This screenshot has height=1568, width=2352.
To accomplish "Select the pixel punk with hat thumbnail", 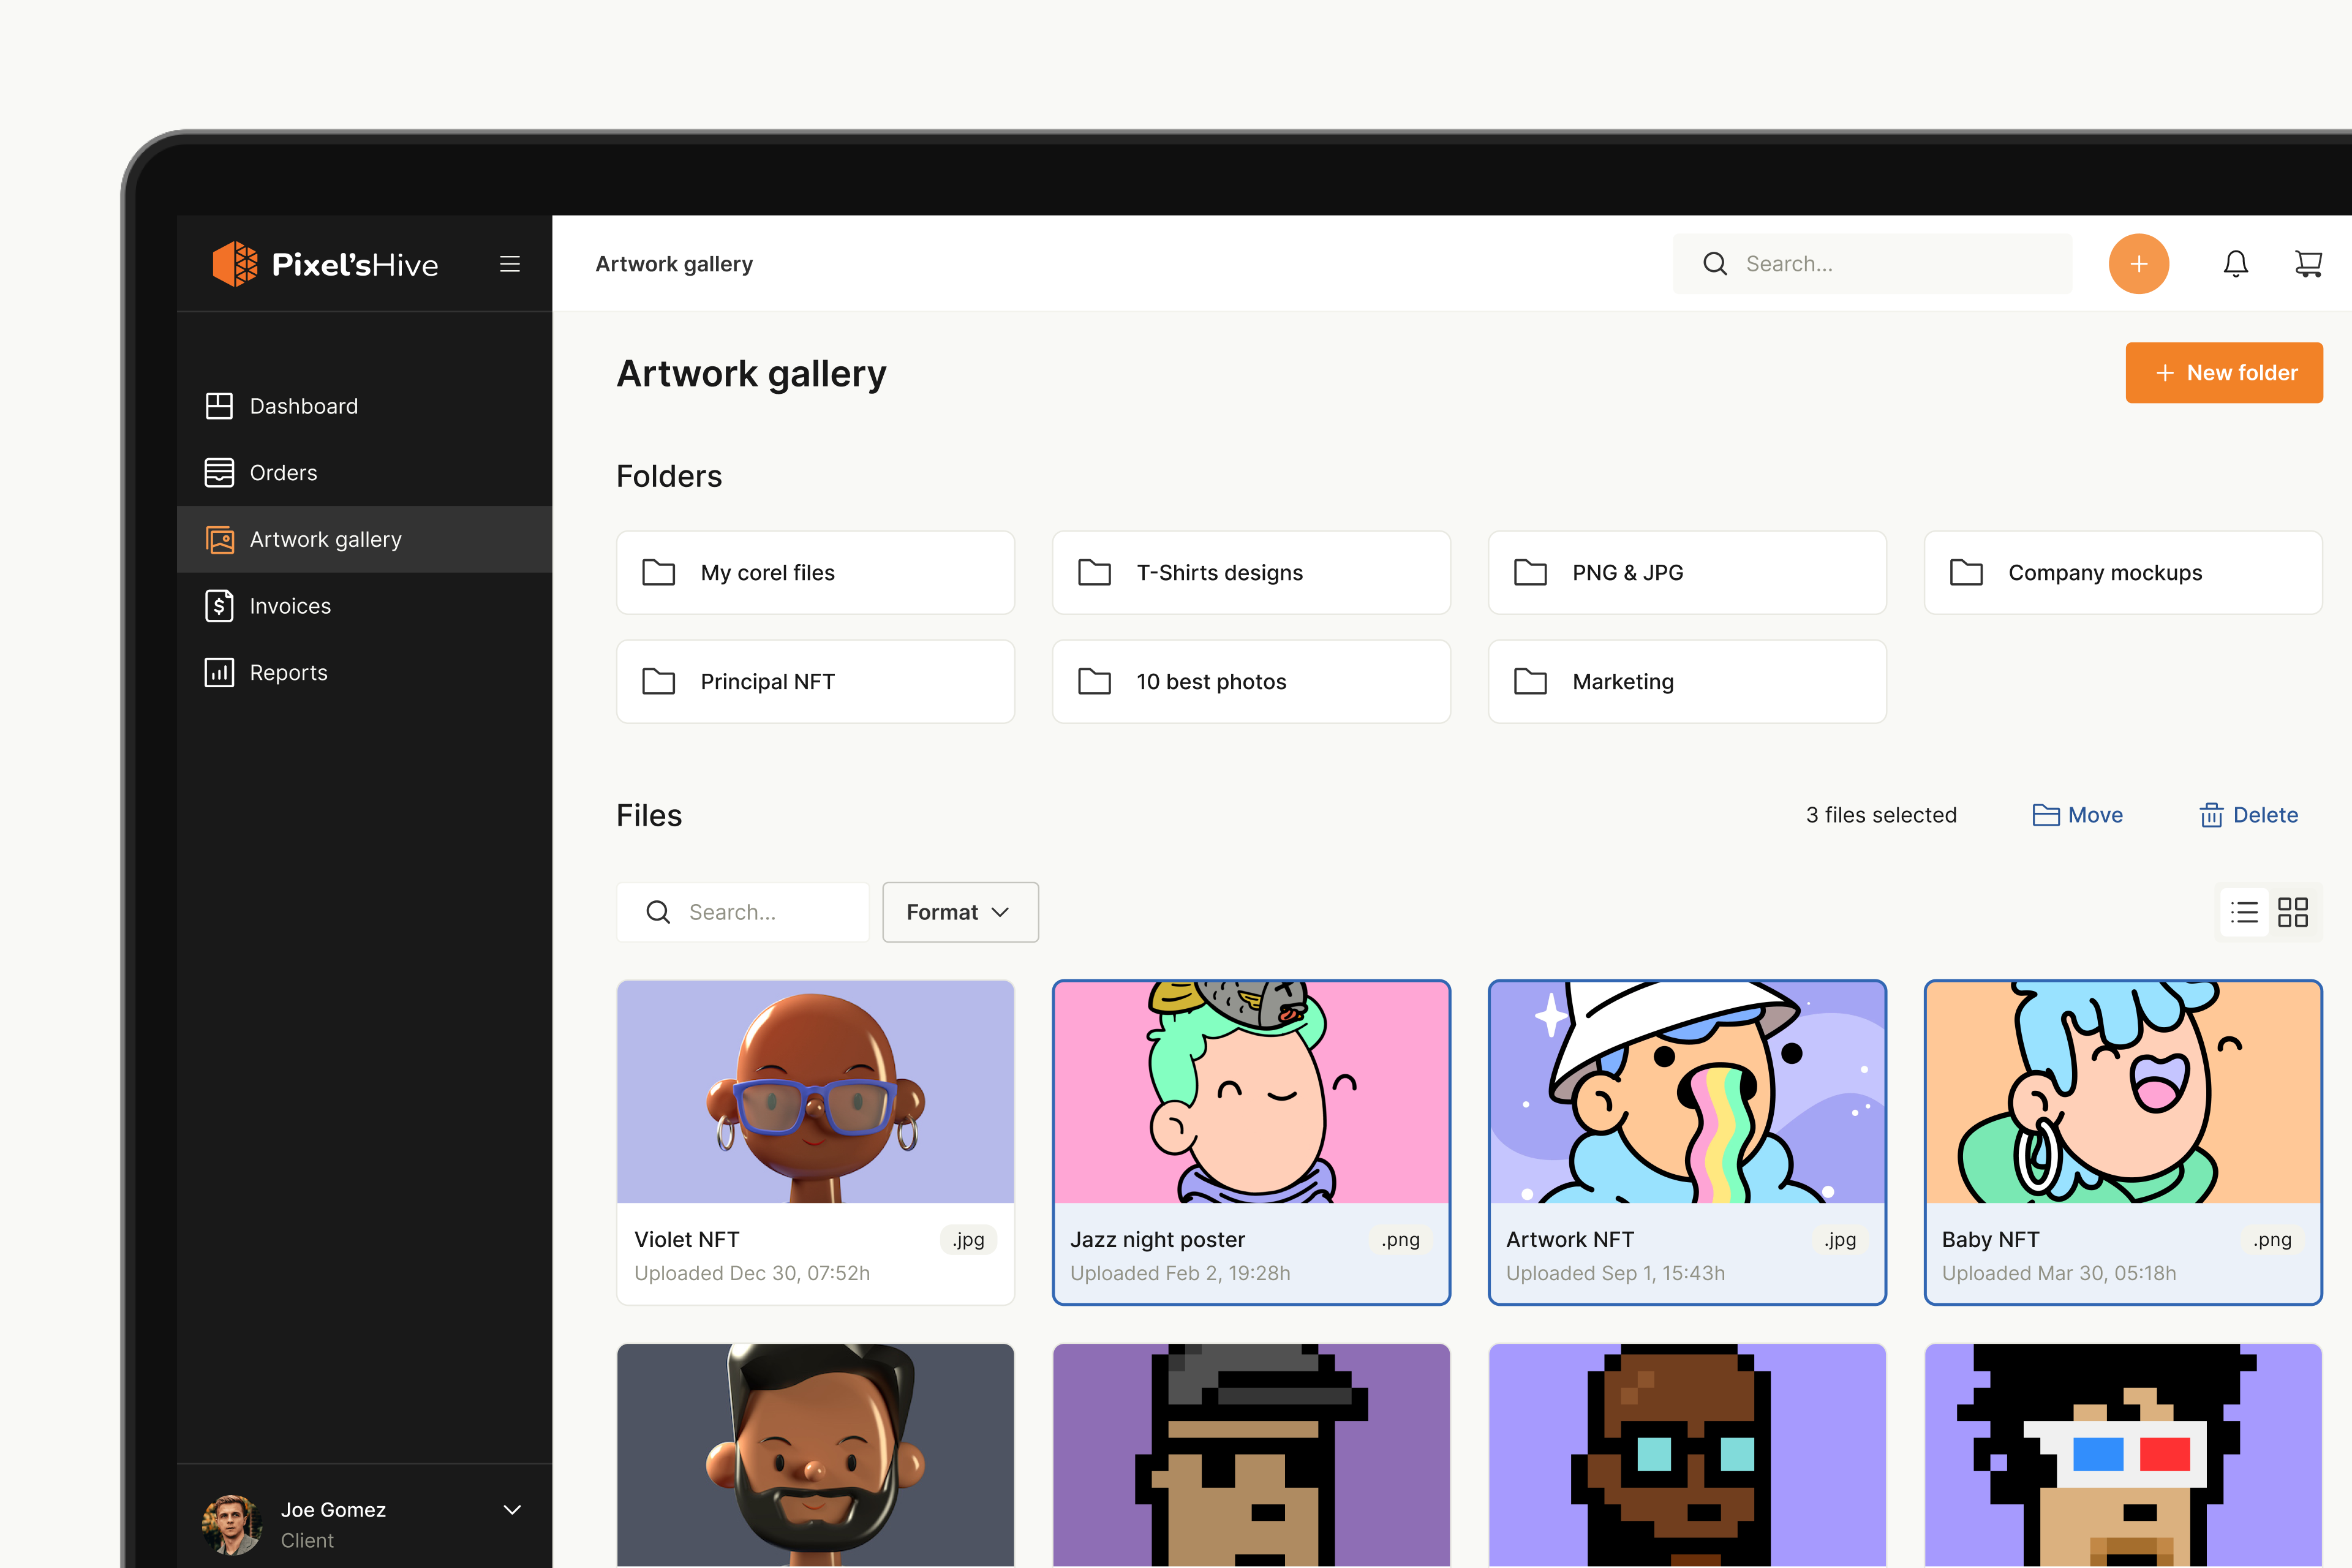I will pyautogui.click(x=1251, y=1455).
